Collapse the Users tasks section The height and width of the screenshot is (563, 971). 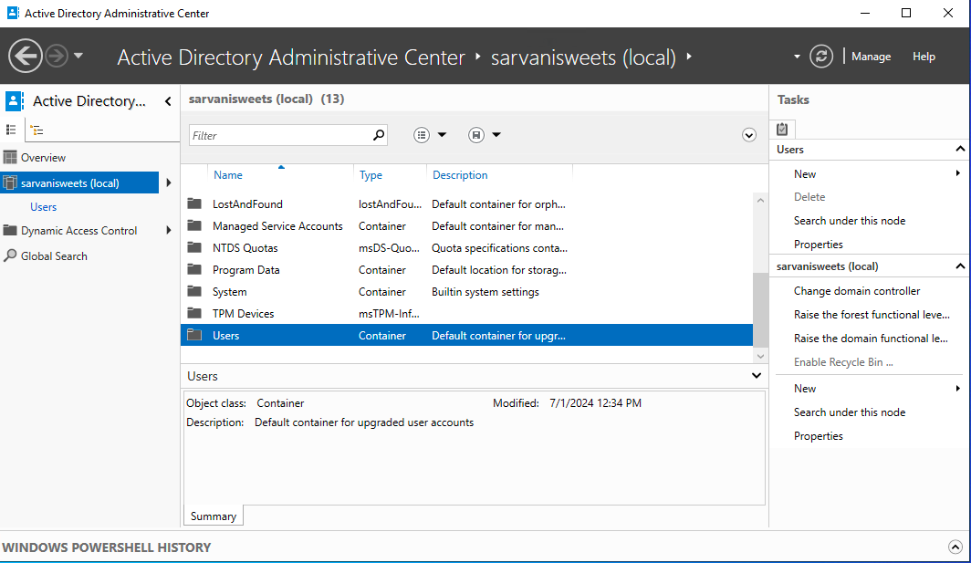(x=960, y=149)
